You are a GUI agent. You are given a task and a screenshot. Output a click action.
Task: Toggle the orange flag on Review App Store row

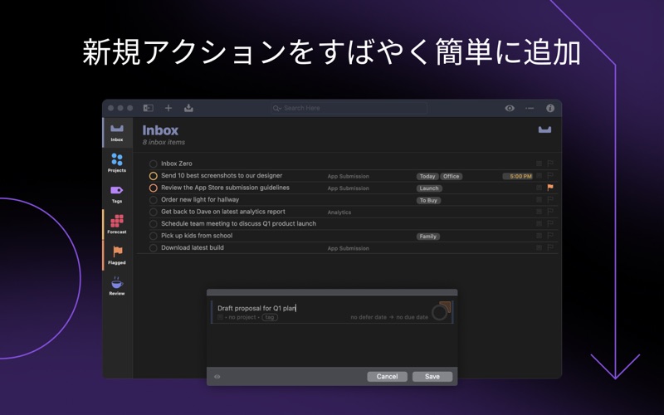tap(550, 188)
